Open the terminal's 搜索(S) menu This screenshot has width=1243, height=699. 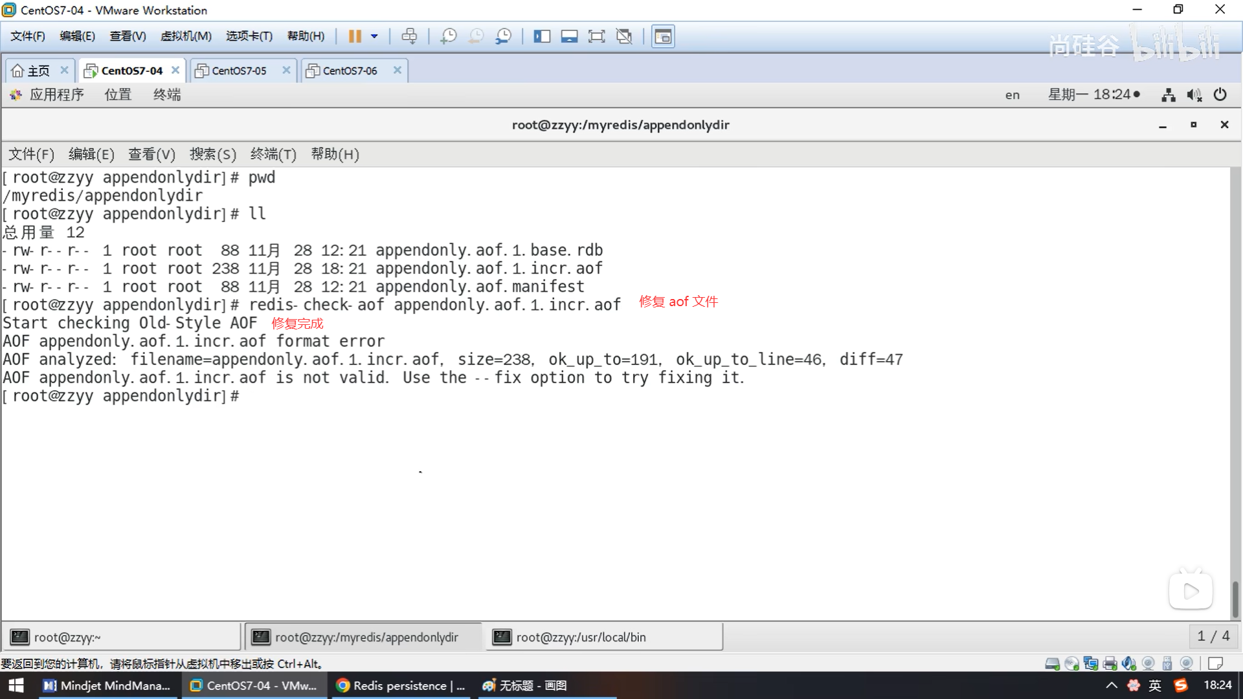point(212,154)
